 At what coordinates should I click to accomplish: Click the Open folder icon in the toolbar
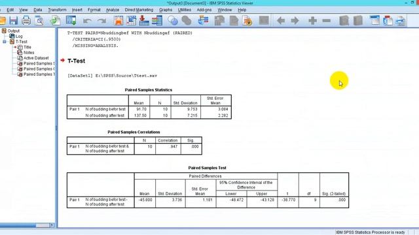coord(2,20)
